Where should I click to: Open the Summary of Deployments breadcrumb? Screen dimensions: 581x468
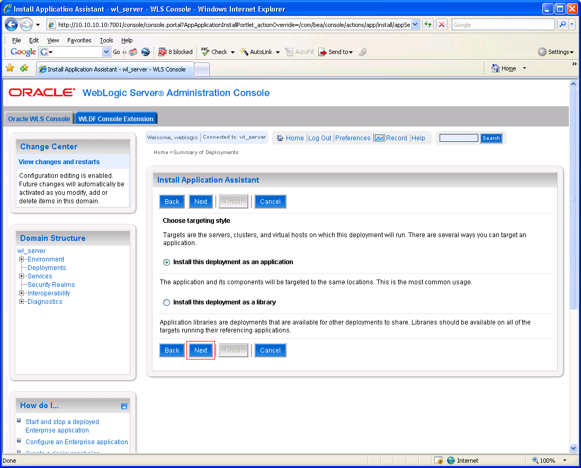205,152
